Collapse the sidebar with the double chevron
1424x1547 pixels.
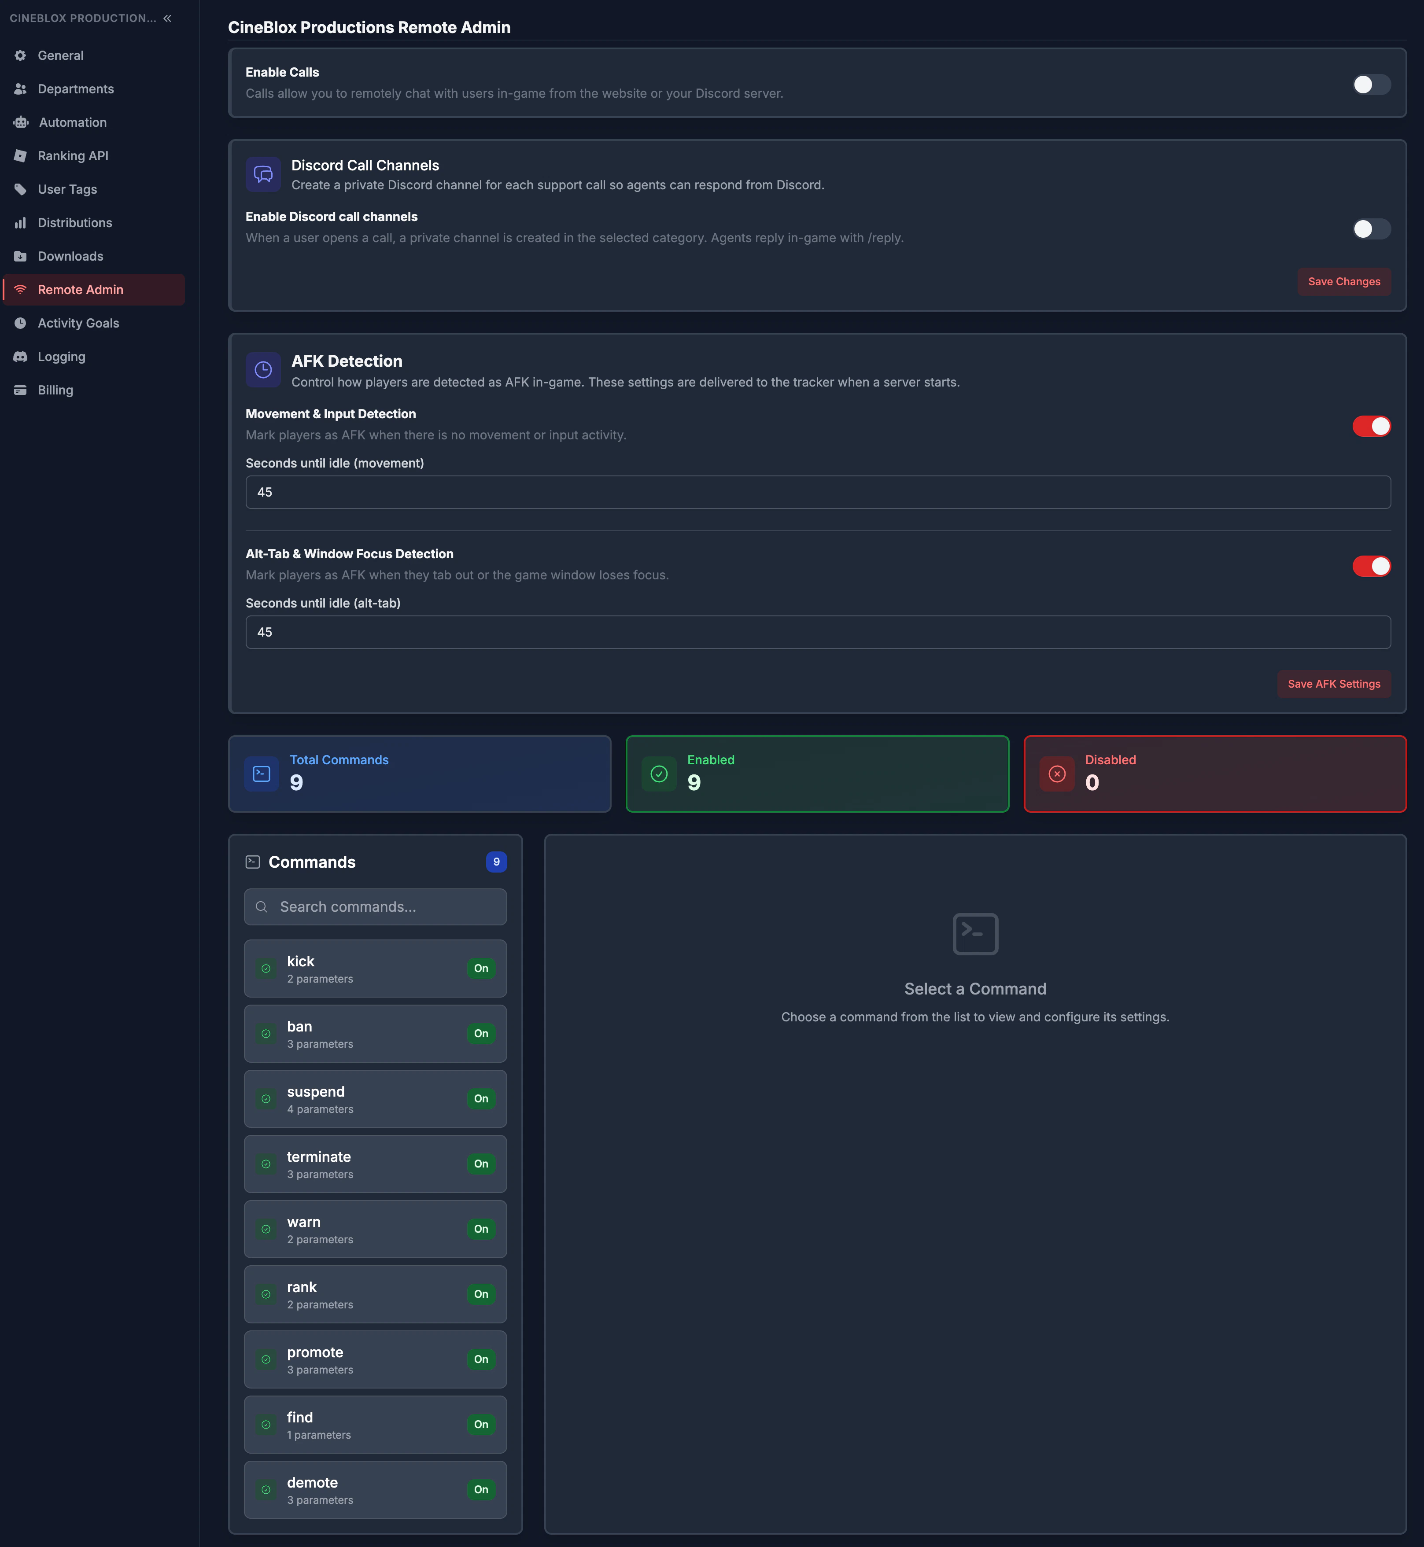point(167,18)
